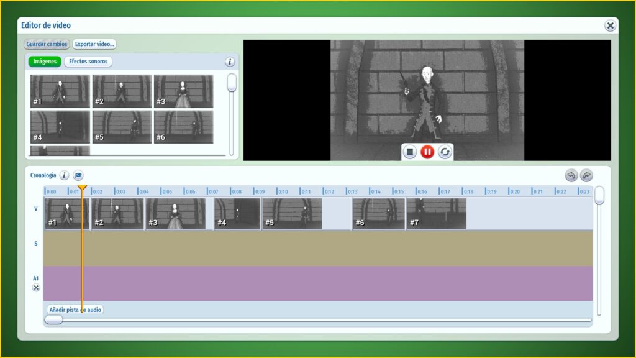The image size is (636, 358).
Task: Click the 0:05 mark on the timeline ruler
Action: tap(166, 191)
